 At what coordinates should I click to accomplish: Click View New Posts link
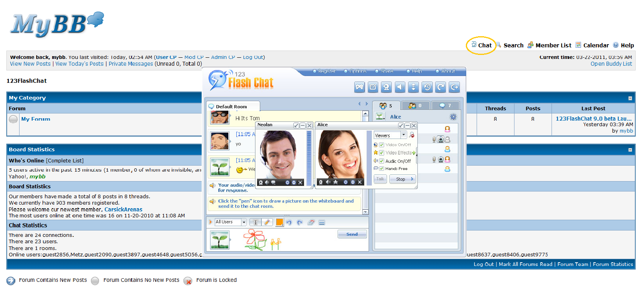pyautogui.click(x=30, y=64)
